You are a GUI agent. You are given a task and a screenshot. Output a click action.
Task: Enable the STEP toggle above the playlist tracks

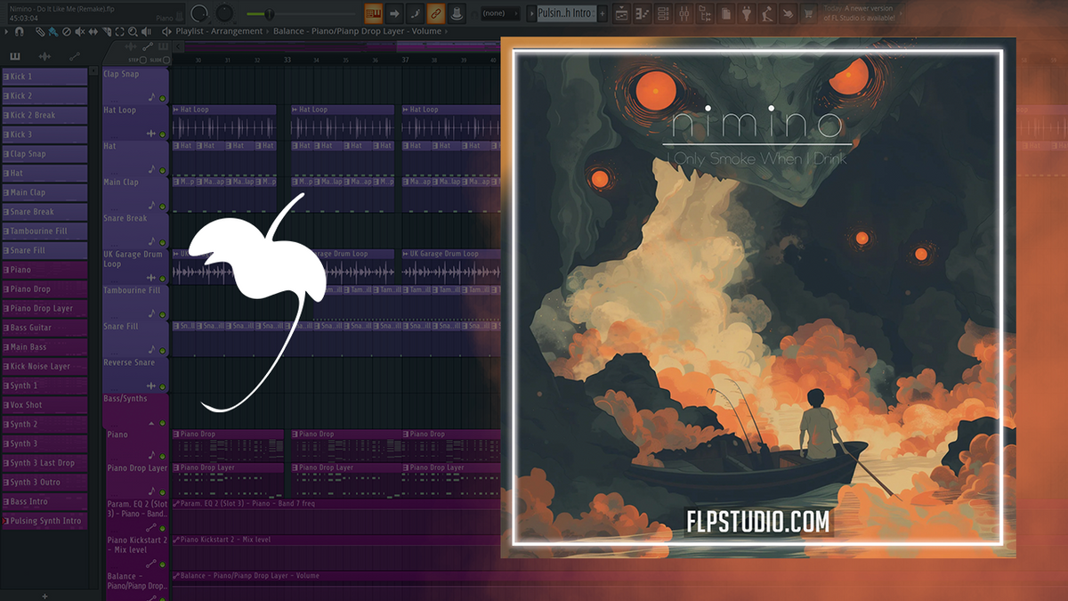pos(144,61)
